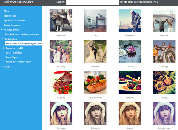Open Platzhalter-Bilder - NEU category

19,62
